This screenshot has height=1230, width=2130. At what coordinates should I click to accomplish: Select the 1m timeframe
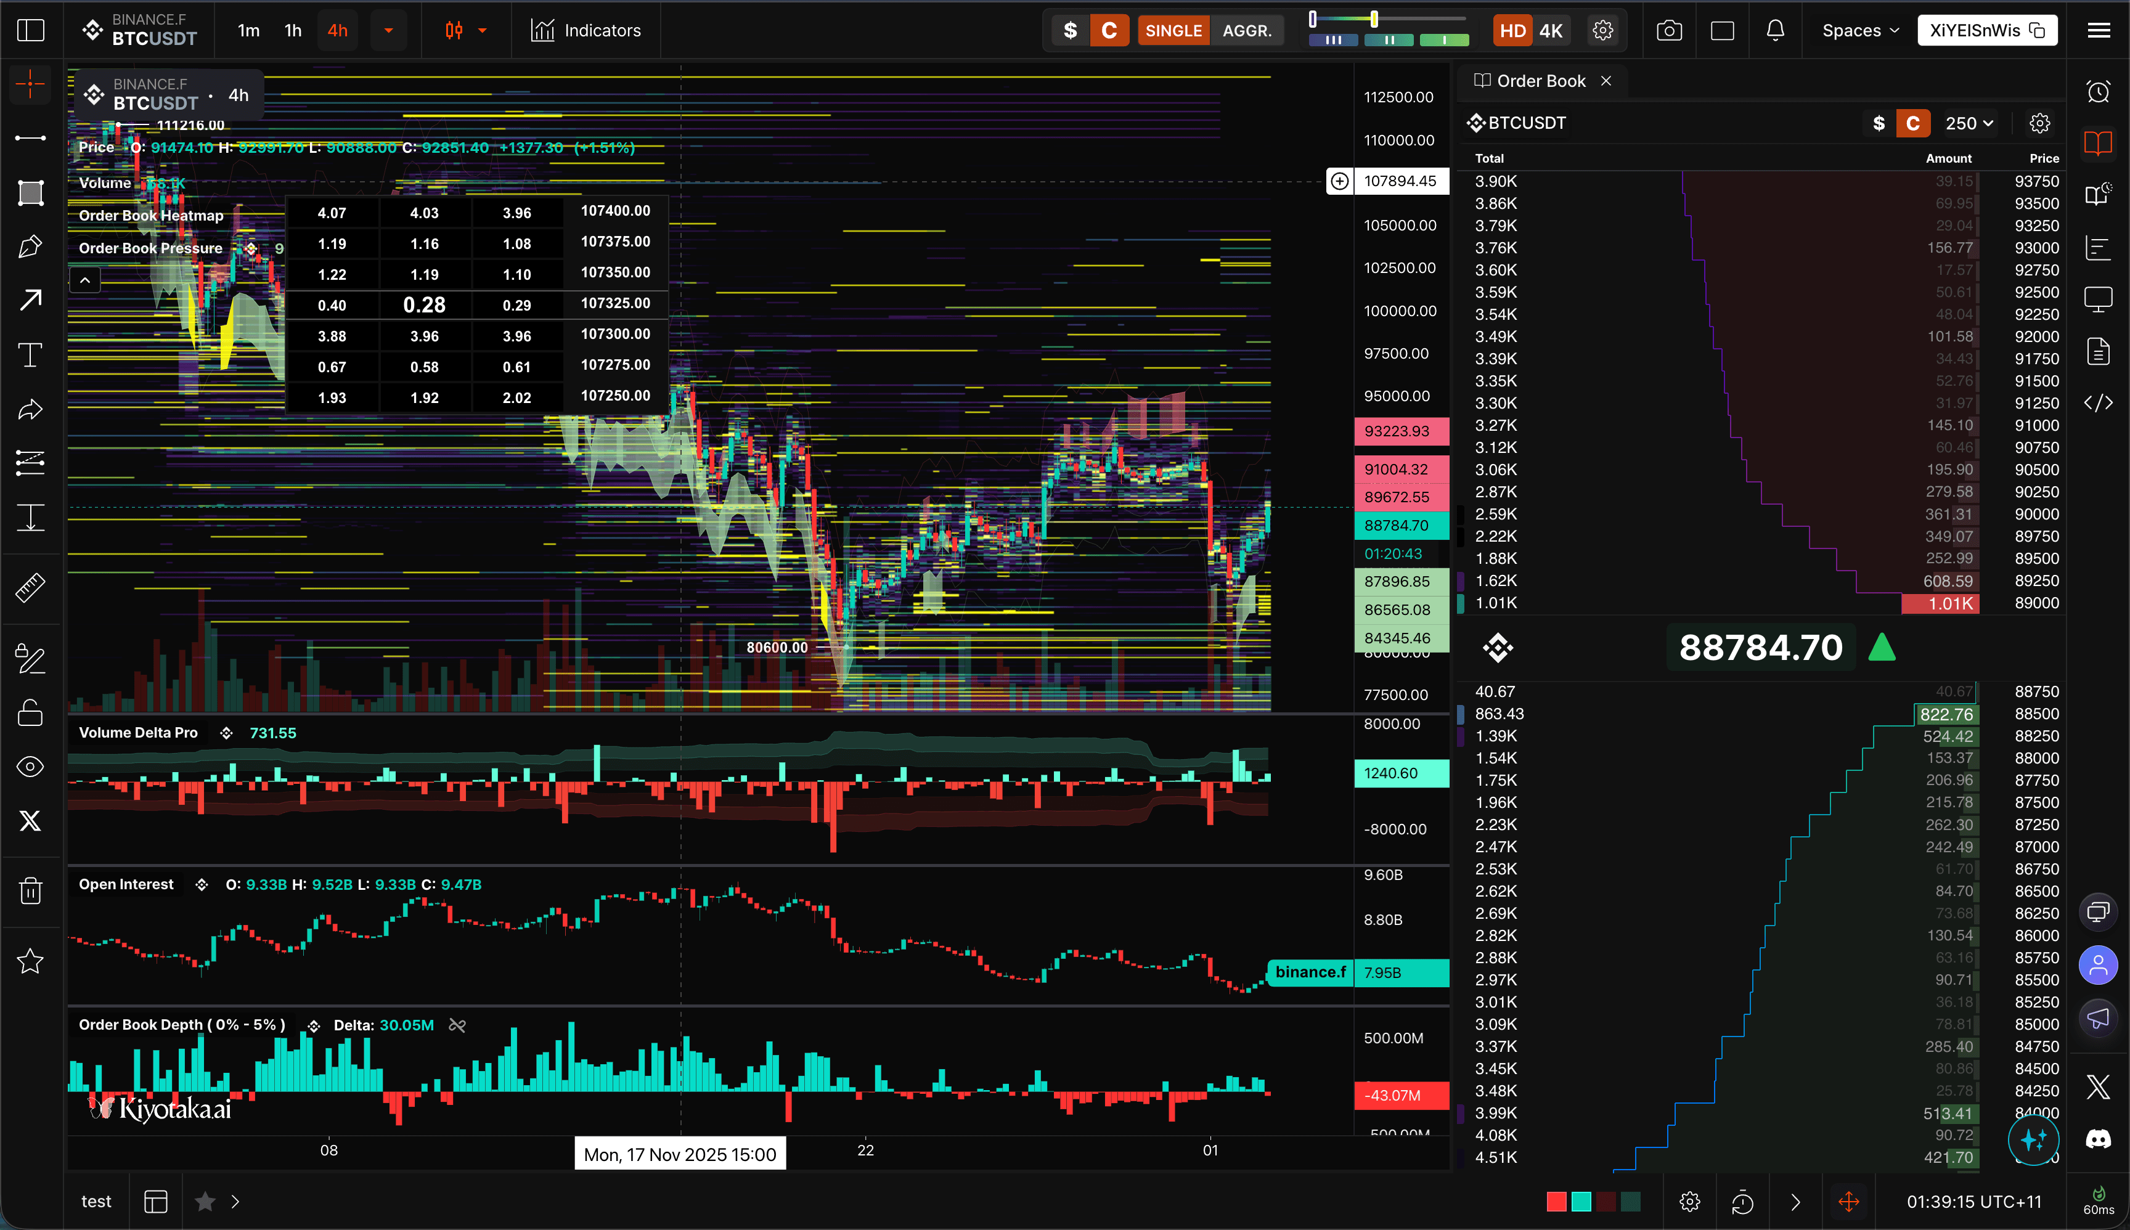(248, 30)
